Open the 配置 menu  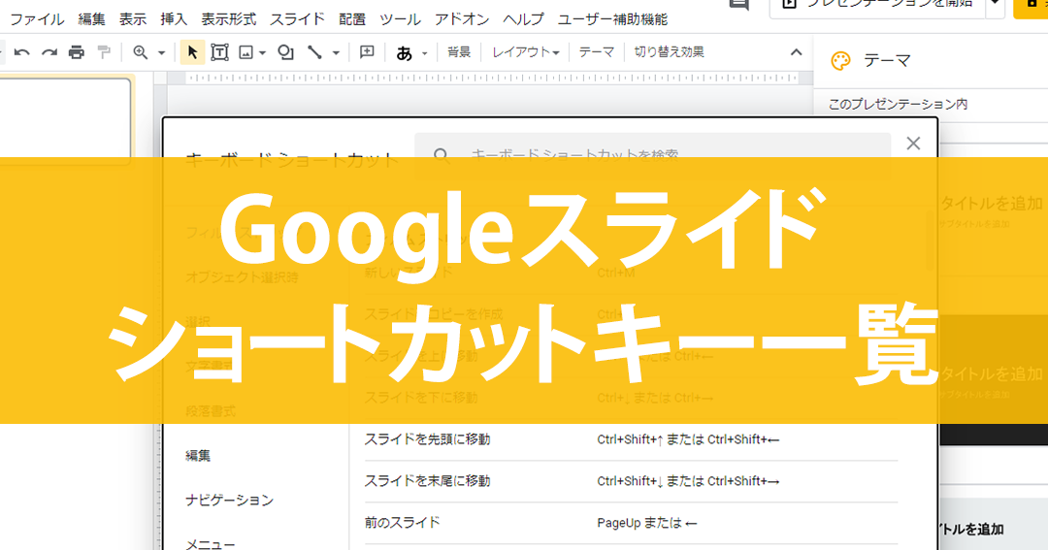[x=352, y=19]
